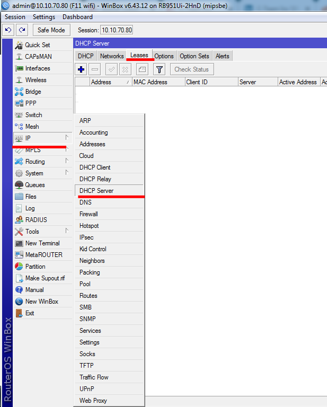Click the Comment toolbar icon
Screen dimensions: 327x407
(x=142, y=69)
